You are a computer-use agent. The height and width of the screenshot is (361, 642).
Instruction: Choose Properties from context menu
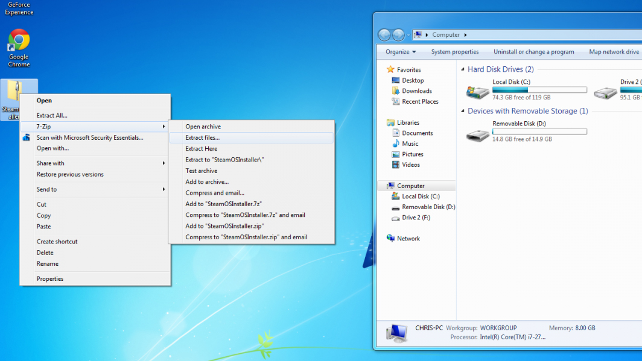(x=95, y=279)
